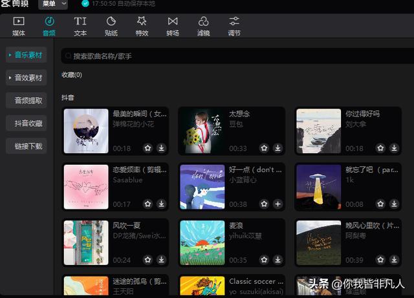Download the song 麦浪
Screen dimensions: 414x298
278,260
